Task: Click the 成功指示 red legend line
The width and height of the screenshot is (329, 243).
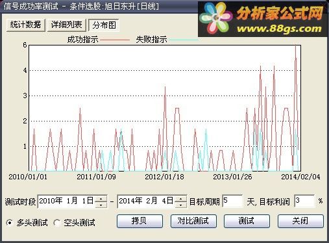Action: click(115, 40)
